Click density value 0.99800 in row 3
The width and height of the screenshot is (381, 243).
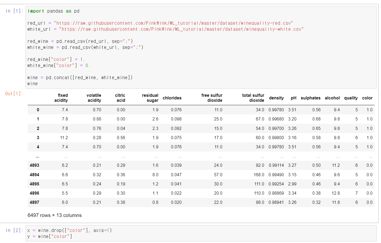coord(276,138)
